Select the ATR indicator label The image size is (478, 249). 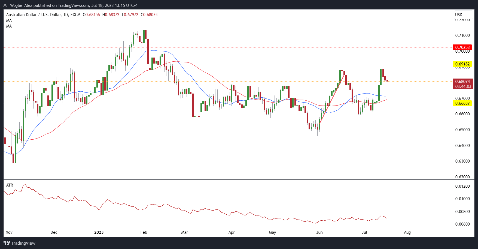(10, 185)
